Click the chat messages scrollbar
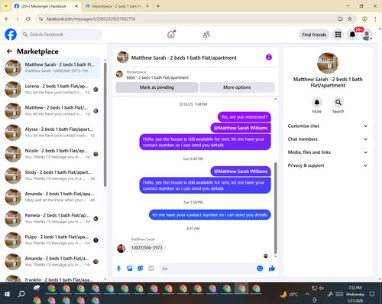The height and width of the screenshot is (304, 382). [x=275, y=208]
